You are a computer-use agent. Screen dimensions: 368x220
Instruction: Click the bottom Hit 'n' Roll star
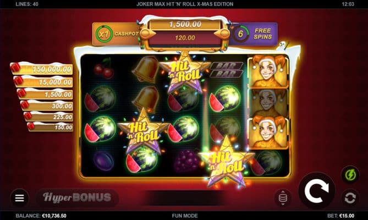226,162
